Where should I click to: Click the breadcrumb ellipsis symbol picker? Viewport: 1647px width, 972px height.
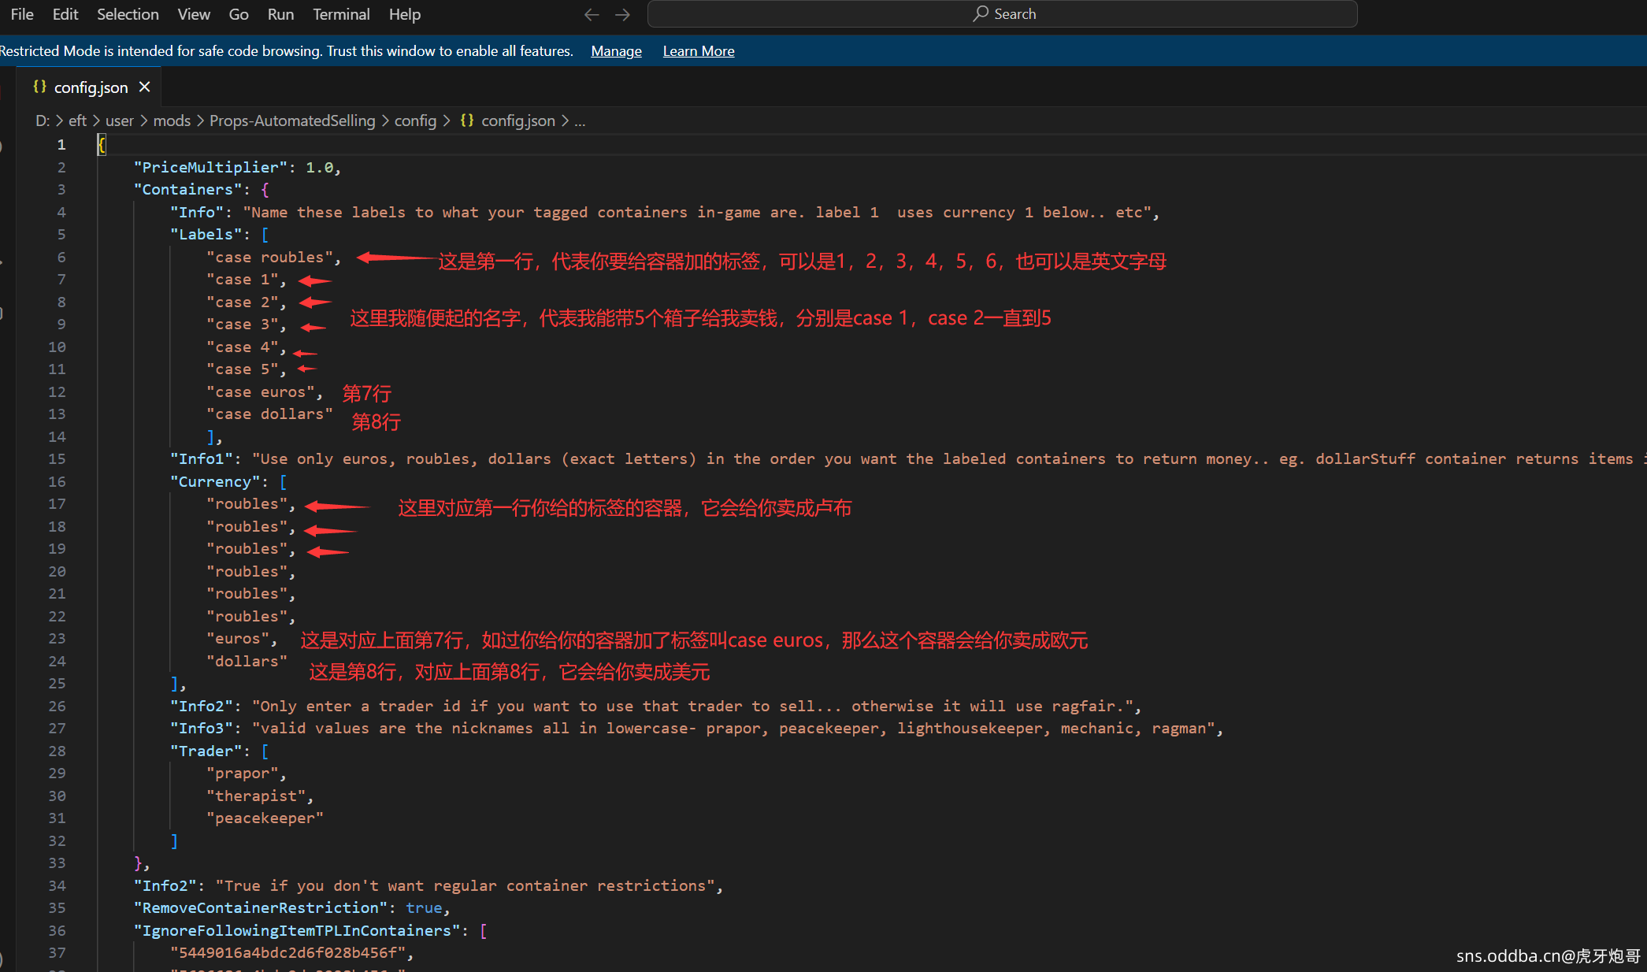[x=580, y=121]
